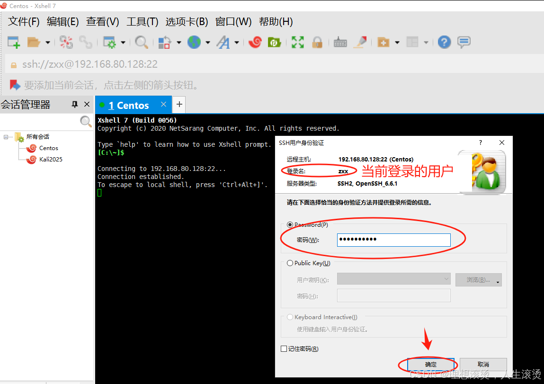Add a new tab with plus button
The width and height of the screenshot is (544, 384).
click(179, 105)
